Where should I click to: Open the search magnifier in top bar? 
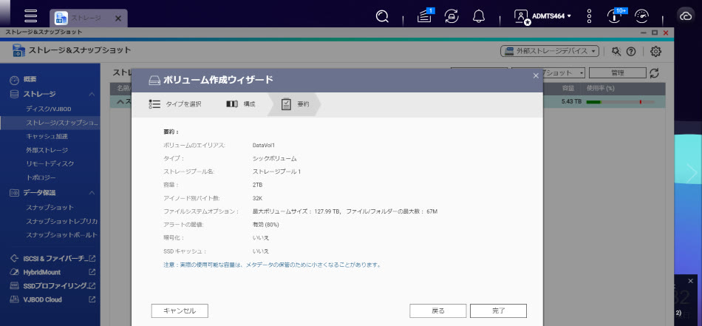pos(382,16)
